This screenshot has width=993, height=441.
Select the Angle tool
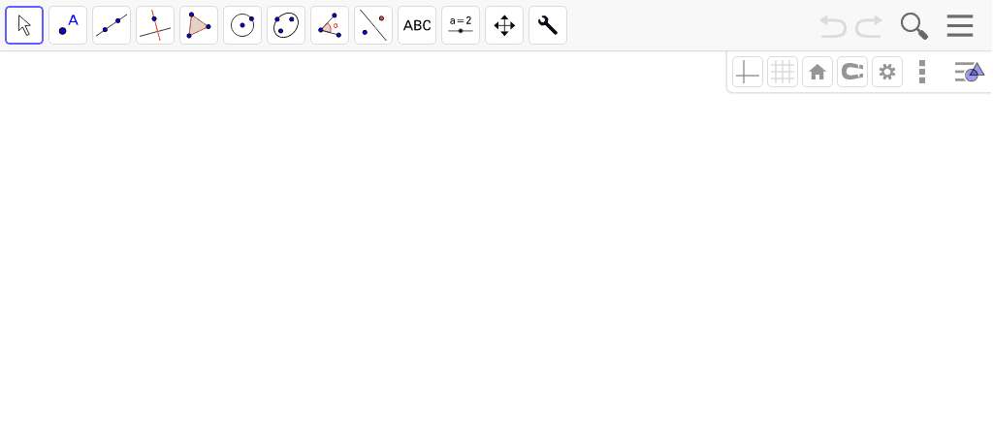330,25
